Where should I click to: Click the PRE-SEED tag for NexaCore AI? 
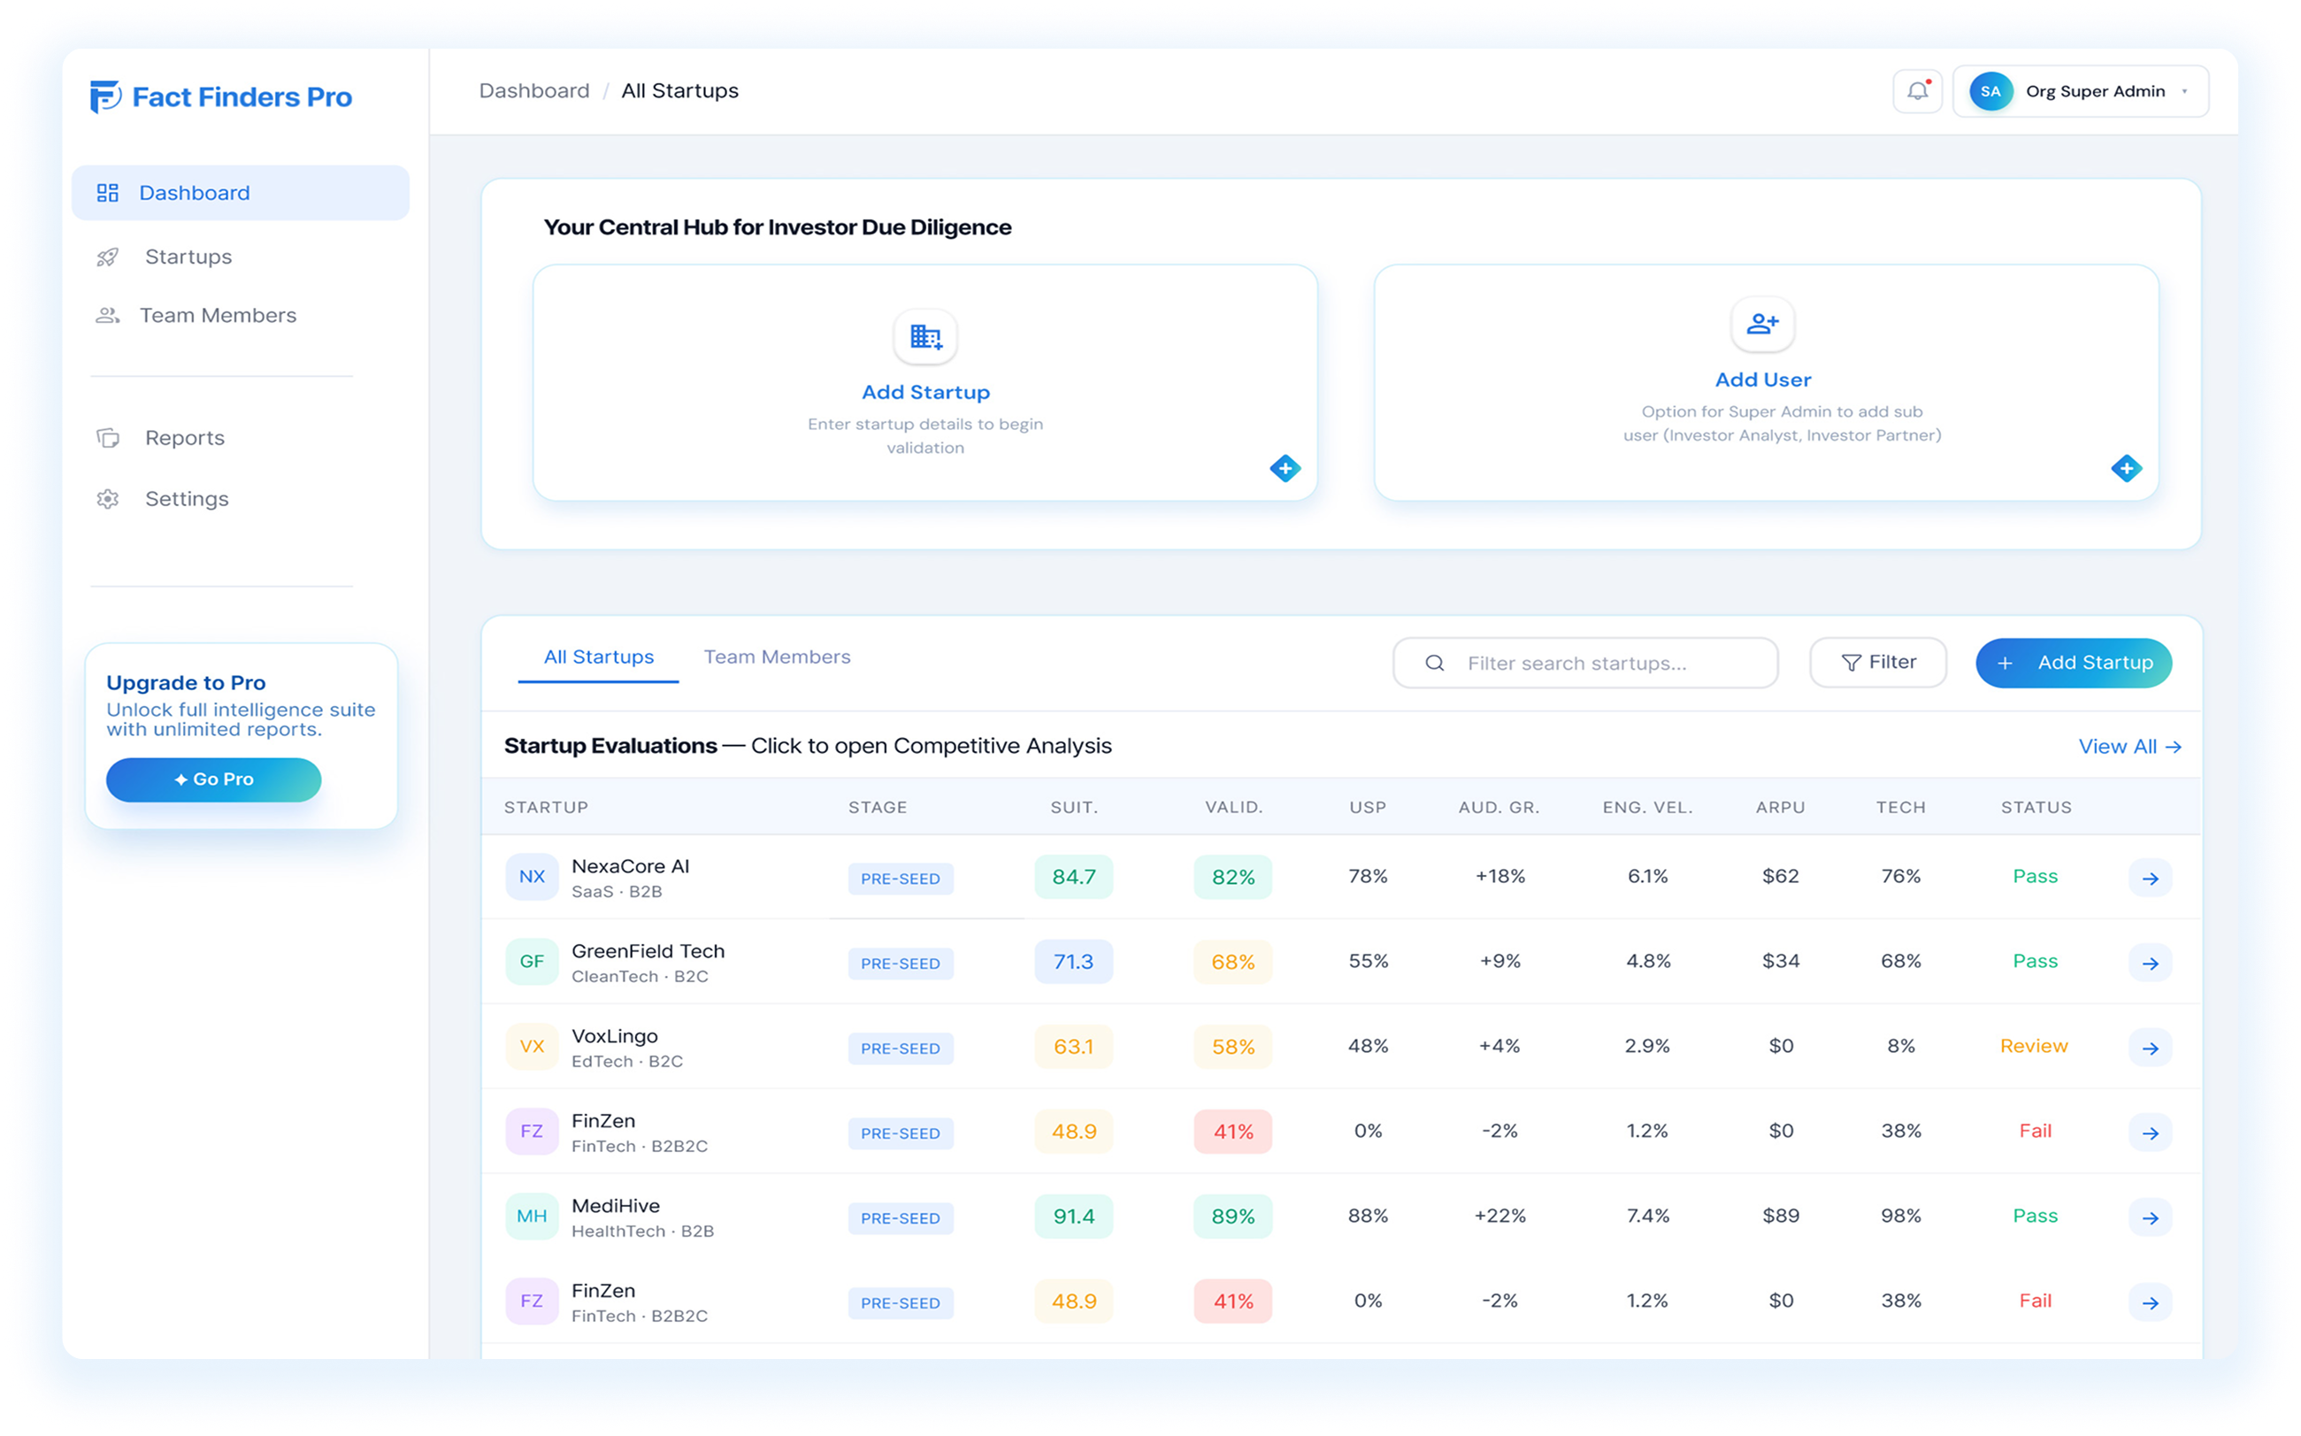click(901, 879)
